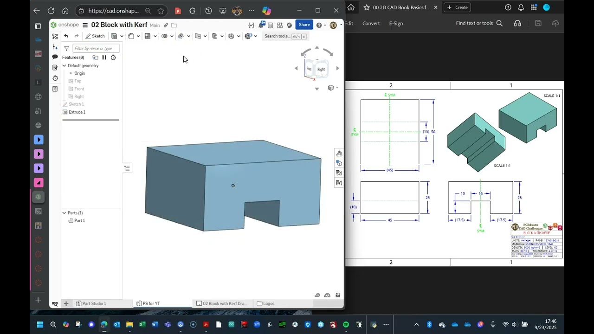The height and width of the screenshot is (334, 594).
Task: Click Find text or tools in Acrobat
Action: pyautogui.click(x=479, y=23)
